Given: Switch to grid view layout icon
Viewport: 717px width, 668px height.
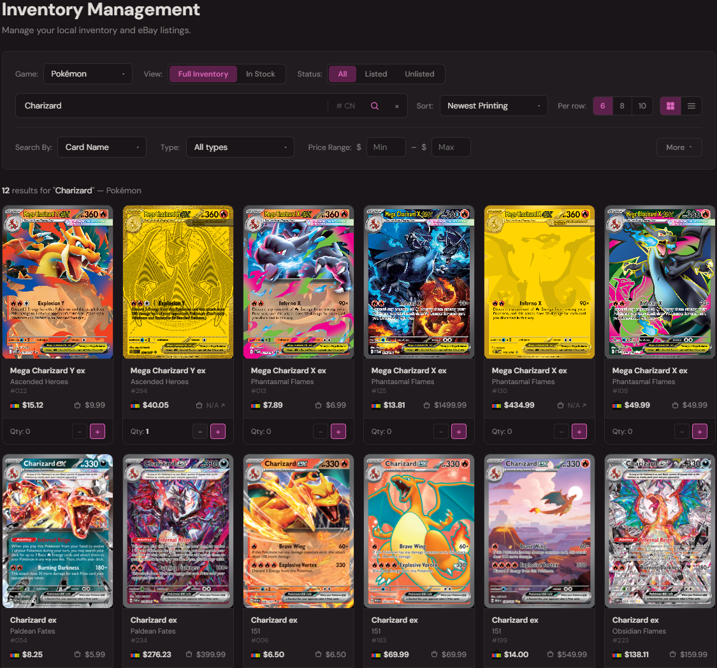Looking at the screenshot, I should 670,106.
